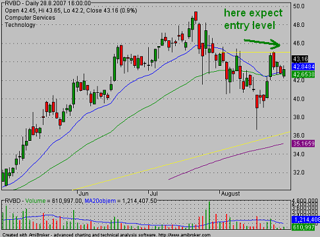Click the Technology sector label
Screen dimensions: 320x237
(x=20, y=25)
